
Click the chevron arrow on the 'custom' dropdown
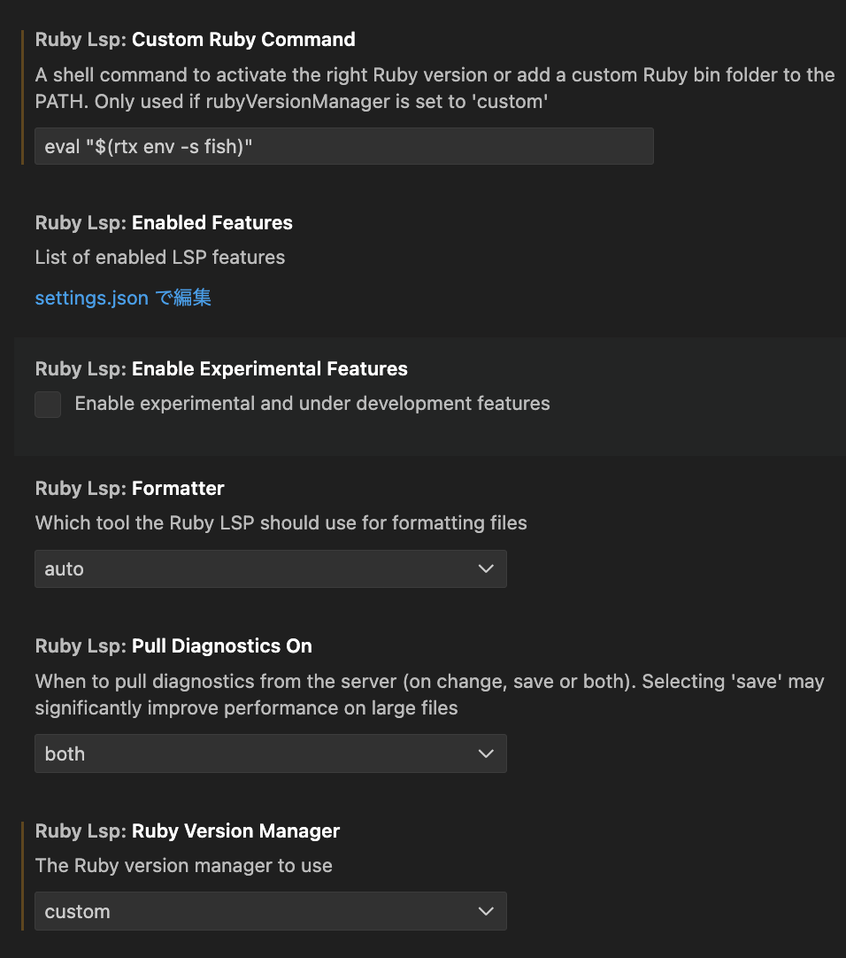(x=486, y=911)
